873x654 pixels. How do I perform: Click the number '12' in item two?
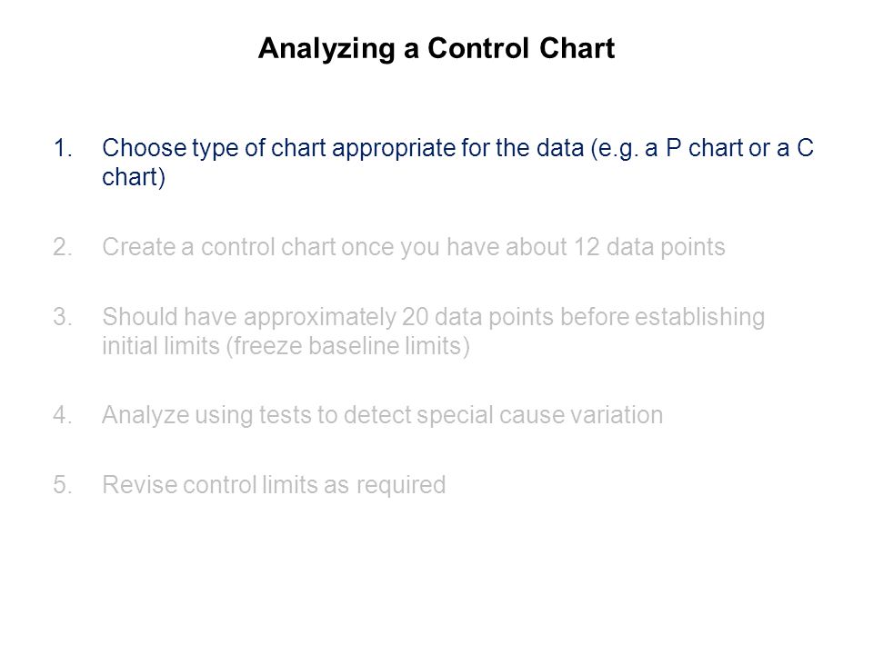coord(587,247)
